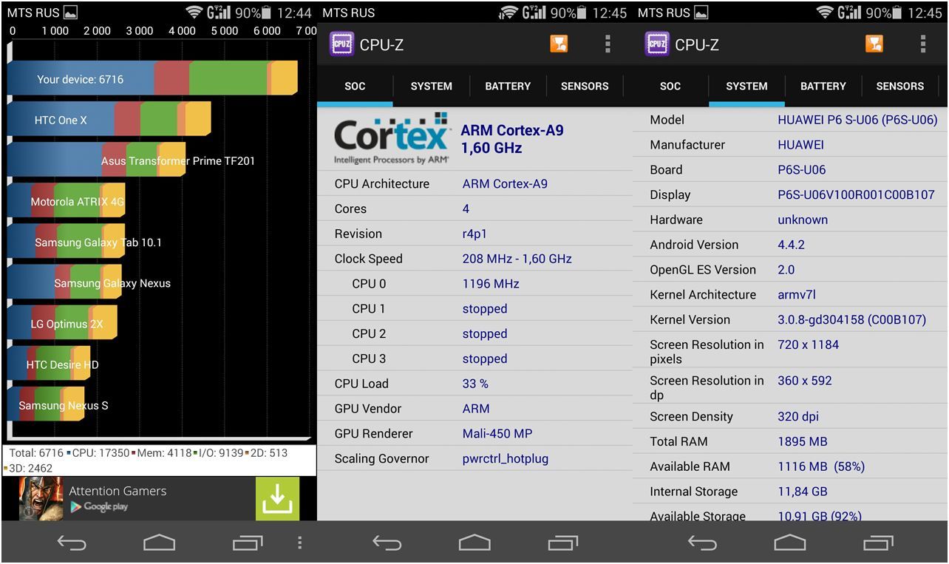Tap the warrior game thumbnail in the ad
Viewport: 949px width, 564px height.
pyautogui.click(x=41, y=498)
